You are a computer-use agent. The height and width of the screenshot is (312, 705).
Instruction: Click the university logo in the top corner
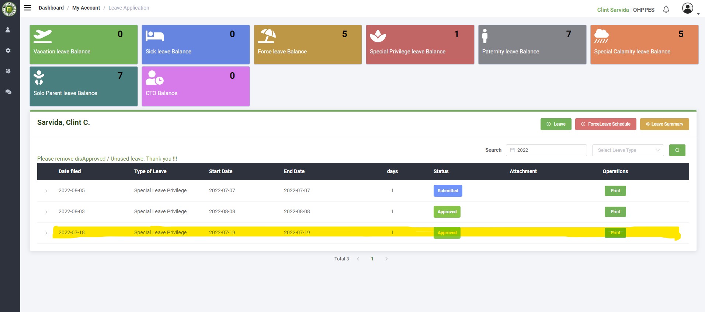coord(9,9)
